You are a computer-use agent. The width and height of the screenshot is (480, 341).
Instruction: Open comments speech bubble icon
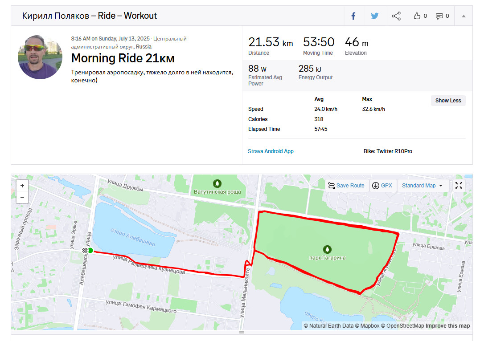439,16
